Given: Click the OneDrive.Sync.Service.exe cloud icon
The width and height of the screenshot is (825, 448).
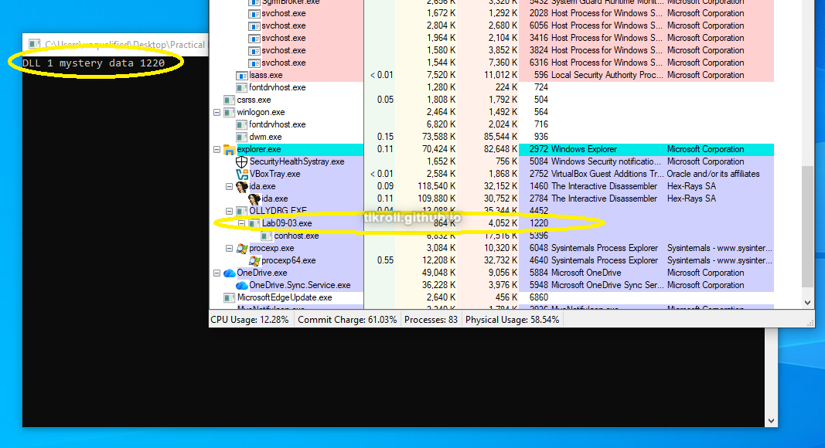Looking at the screenshot, I should [242, 285].
